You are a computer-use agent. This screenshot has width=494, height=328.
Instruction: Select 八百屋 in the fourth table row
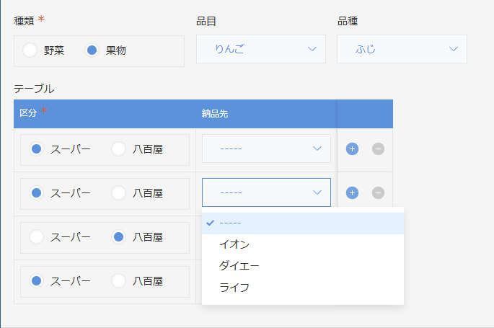(119, 280)
